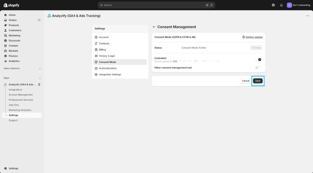Open the store sidekick icon in top bar

tap(273, 5)
